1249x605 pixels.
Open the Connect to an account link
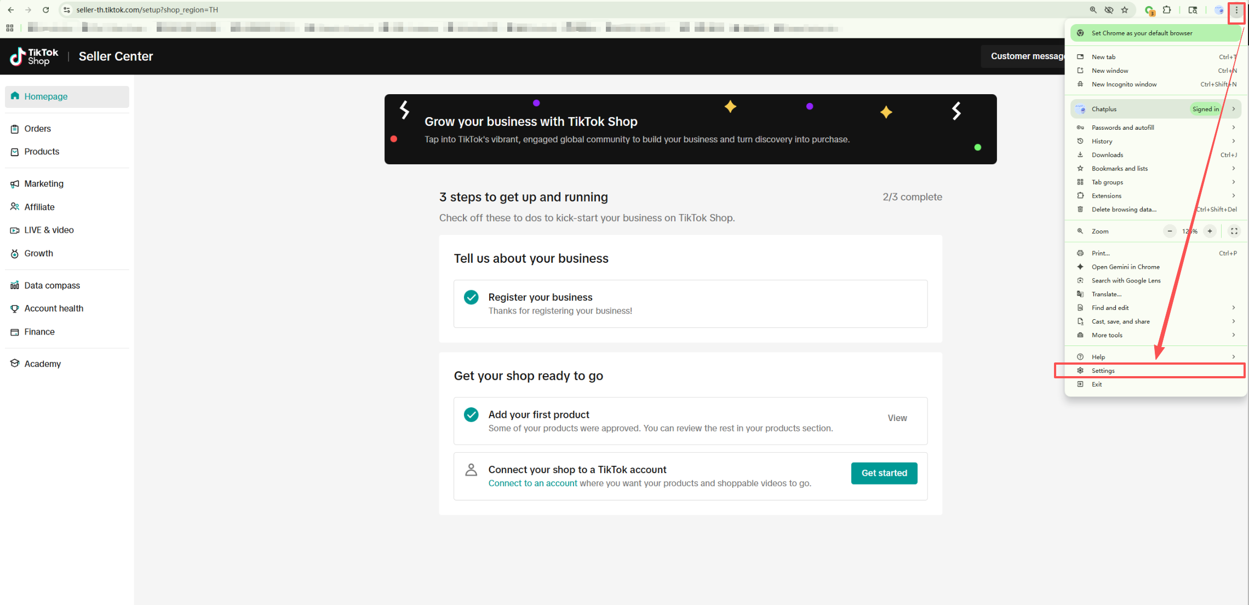532,483
